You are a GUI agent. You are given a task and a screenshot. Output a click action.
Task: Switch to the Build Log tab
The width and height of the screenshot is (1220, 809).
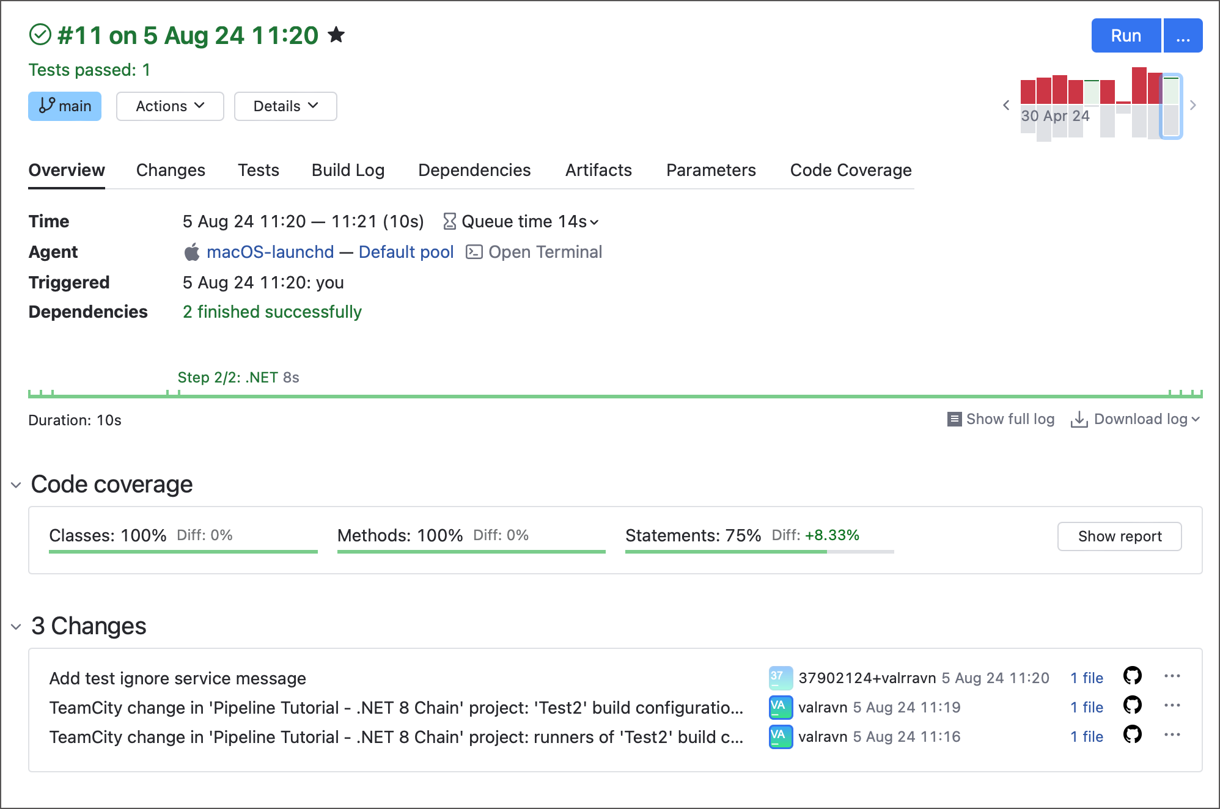(348, 170)
